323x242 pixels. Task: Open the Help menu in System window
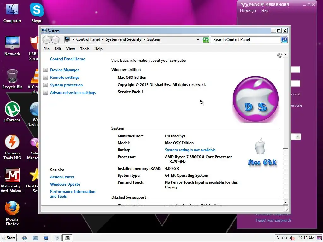[98, 49]
